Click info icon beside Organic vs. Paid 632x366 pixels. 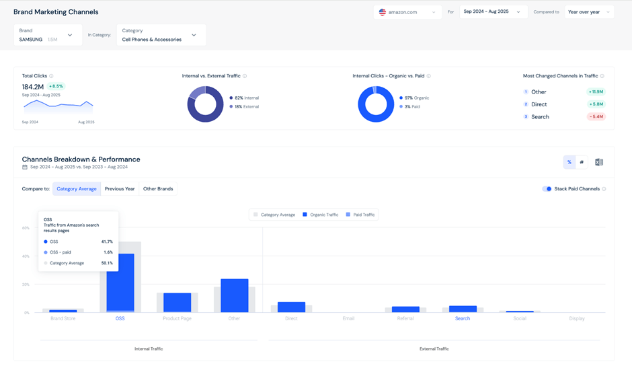click(x=429, y=76)
